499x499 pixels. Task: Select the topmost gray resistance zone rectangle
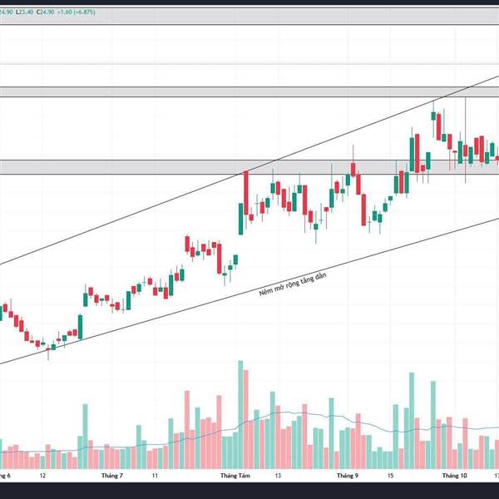(x=249, y=16)
